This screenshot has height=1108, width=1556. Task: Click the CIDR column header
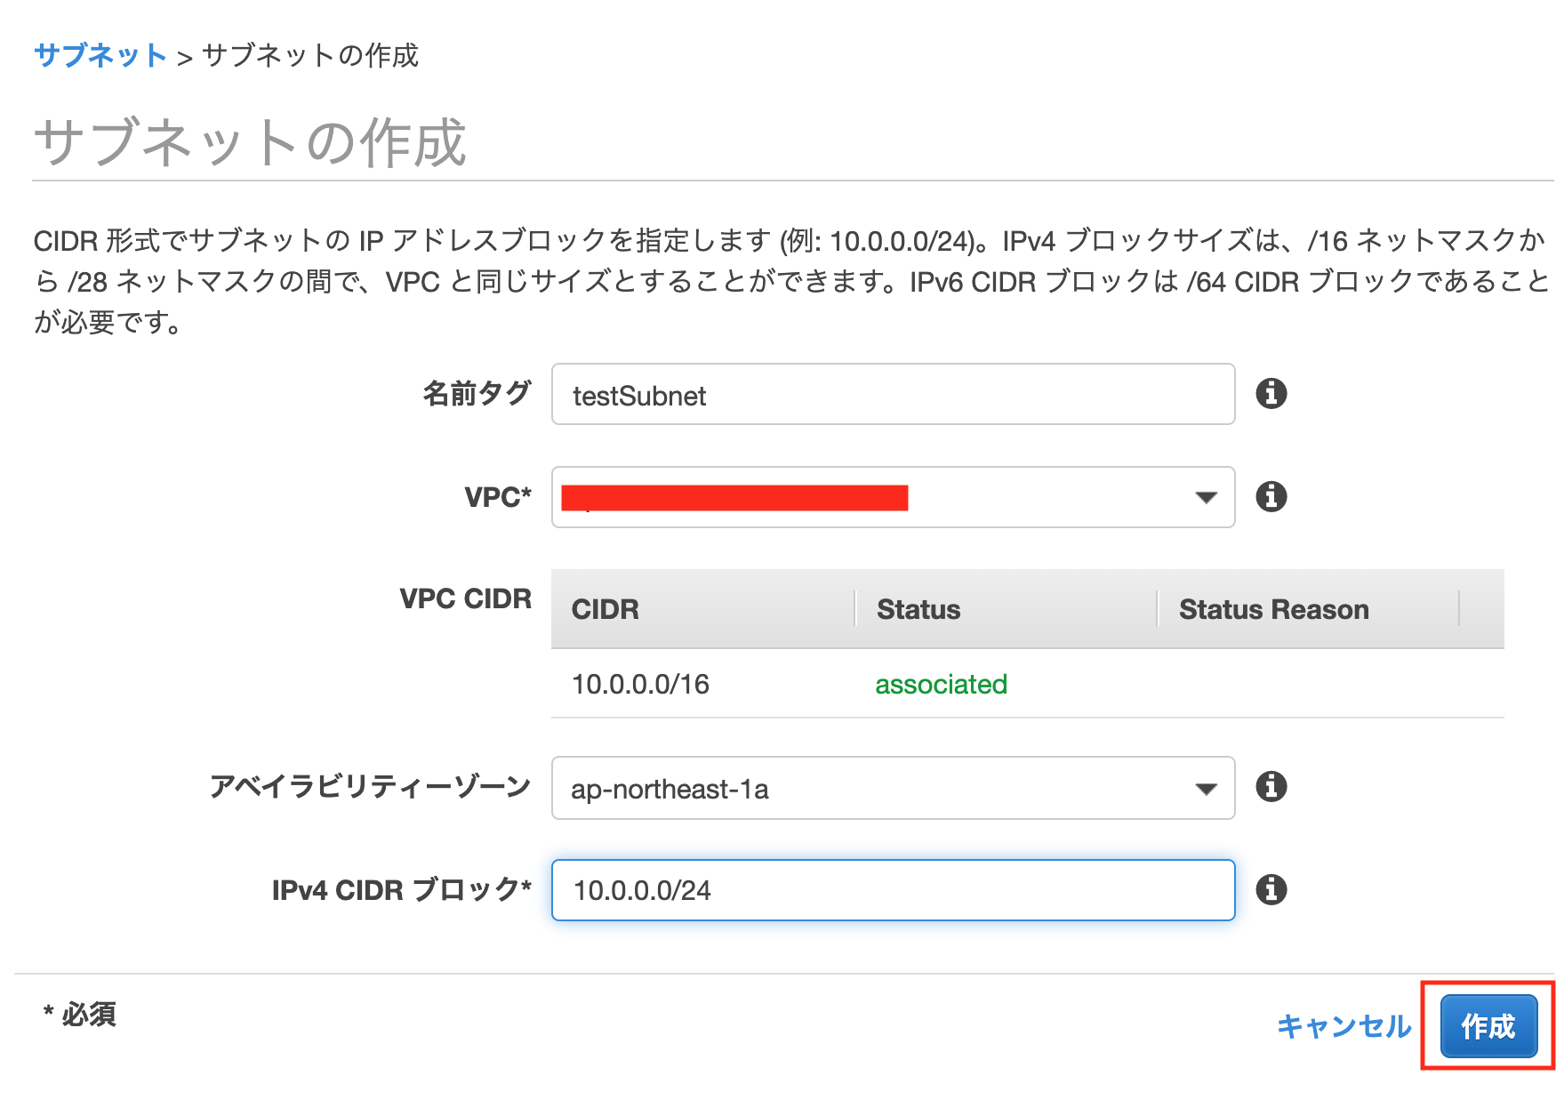coord(606,609)
